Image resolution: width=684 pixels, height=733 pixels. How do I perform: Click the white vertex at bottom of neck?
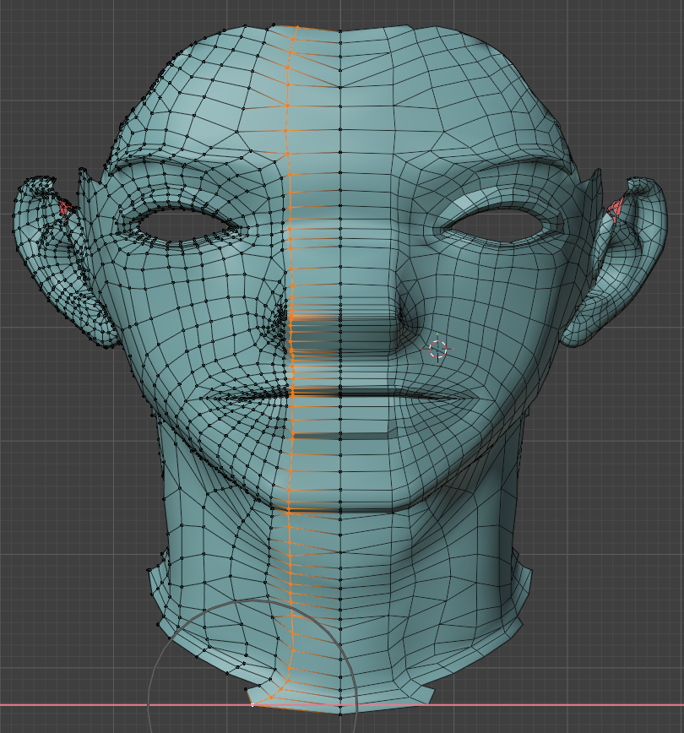pos(252,703)
